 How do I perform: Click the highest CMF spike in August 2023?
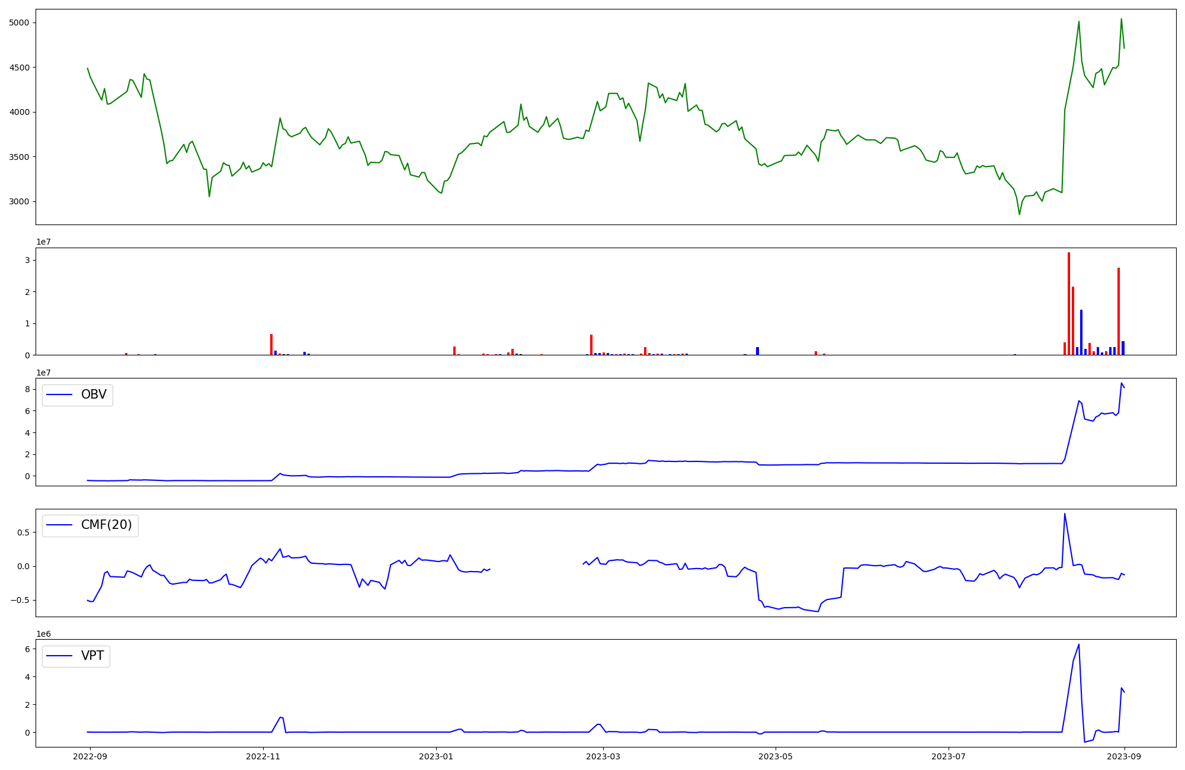point(1065,514)
